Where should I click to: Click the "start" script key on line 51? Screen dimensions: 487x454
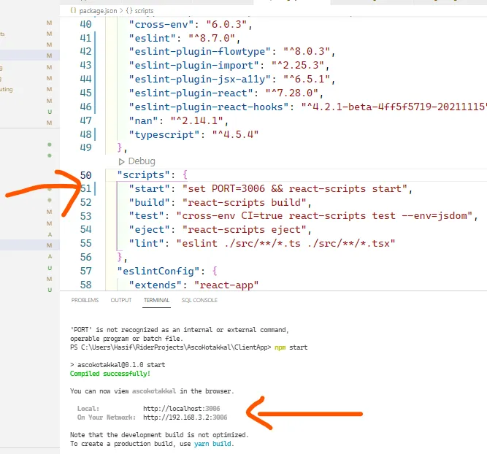150,189
